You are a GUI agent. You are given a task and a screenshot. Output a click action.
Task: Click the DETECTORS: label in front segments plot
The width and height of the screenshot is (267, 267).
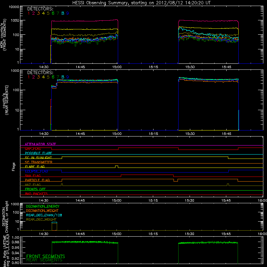40,9
